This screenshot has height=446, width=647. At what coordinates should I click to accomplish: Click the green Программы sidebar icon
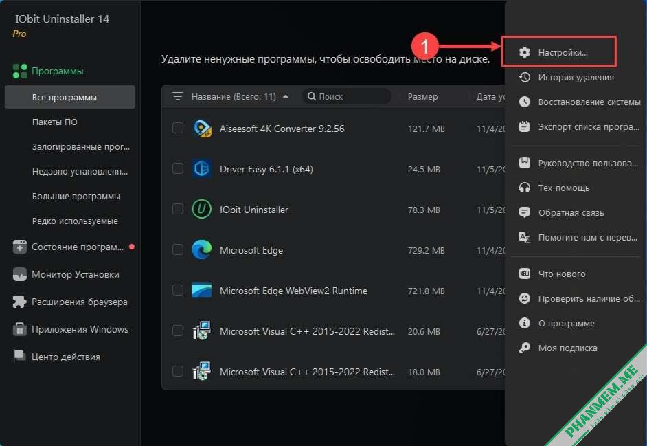[x=20, y=71]
